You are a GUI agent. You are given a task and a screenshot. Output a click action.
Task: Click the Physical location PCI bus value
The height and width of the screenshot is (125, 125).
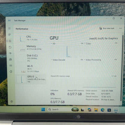tap(108, 100)
